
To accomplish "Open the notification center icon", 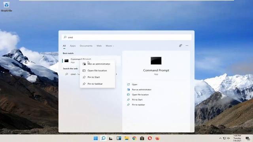I will click(247, 138).
